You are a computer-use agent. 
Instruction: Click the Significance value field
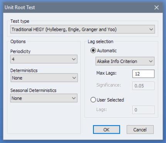(143, 86)
